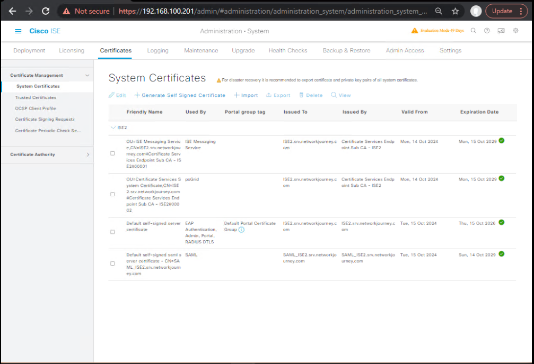
Task: Open the browser three-dot menu
Action: click(521, 11)
